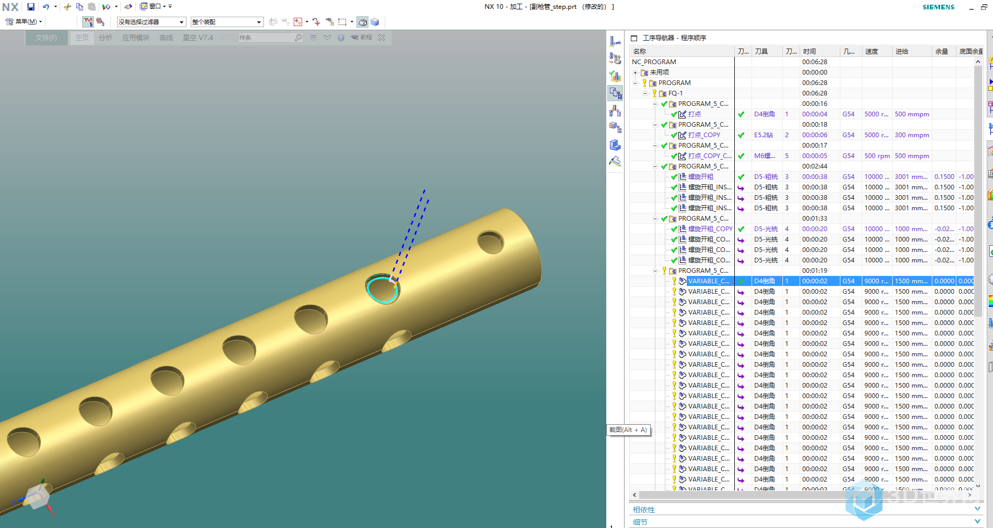Click the Cut scissors icon
This screenshot has width=993, height=528.
pyautogui.click(x=67, y=7)
